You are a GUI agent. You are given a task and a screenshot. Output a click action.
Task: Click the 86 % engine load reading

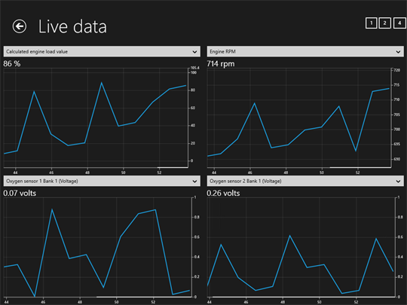coord(12,63)
